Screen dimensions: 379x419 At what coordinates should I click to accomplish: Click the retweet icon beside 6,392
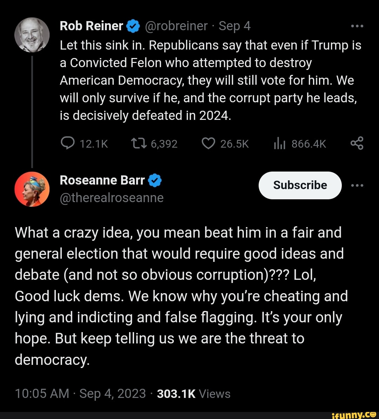point(138,143)
